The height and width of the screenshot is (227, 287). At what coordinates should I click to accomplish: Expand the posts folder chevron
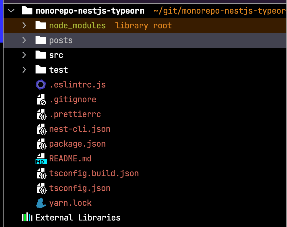coord(24,40)
